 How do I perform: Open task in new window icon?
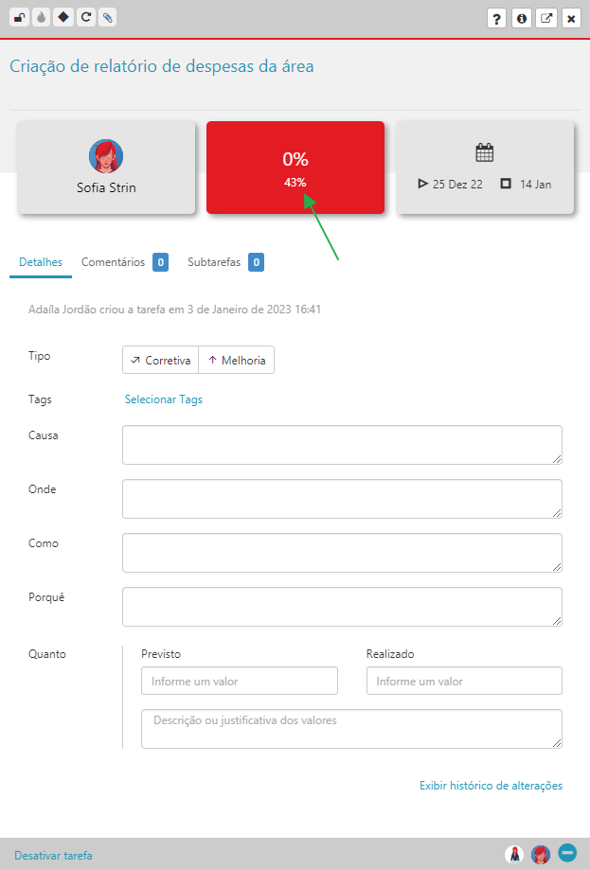coord(546,18)
